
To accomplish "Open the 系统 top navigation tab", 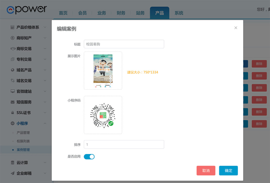I will [x=179, y=13].
